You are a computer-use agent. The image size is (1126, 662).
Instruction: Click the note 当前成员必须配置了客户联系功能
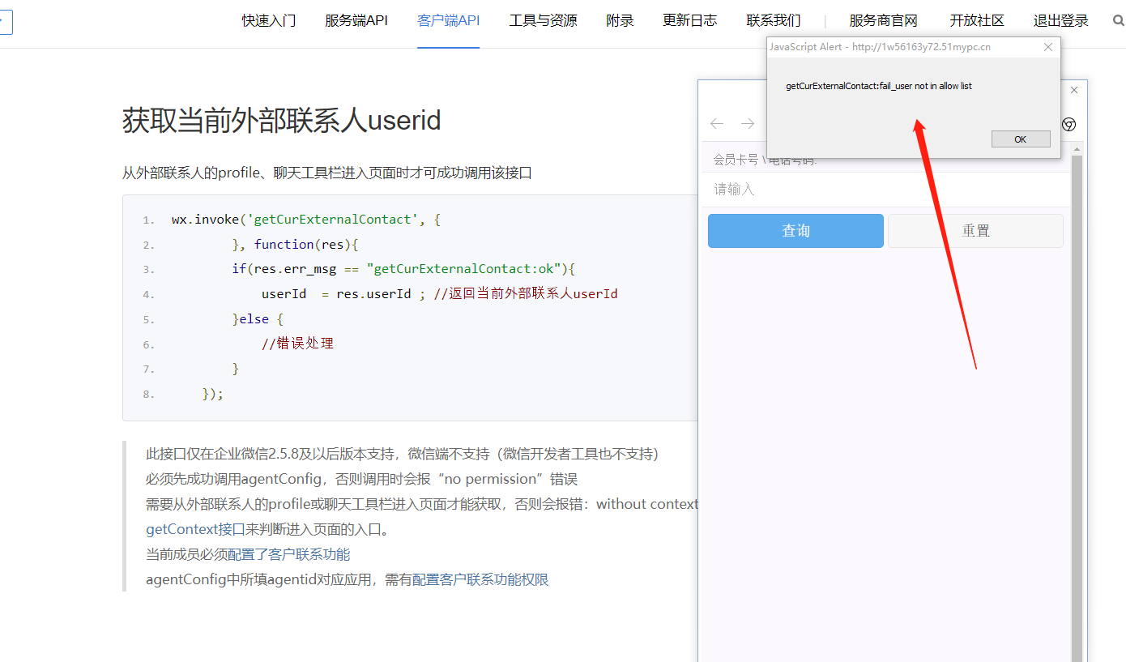pos(248,555)
